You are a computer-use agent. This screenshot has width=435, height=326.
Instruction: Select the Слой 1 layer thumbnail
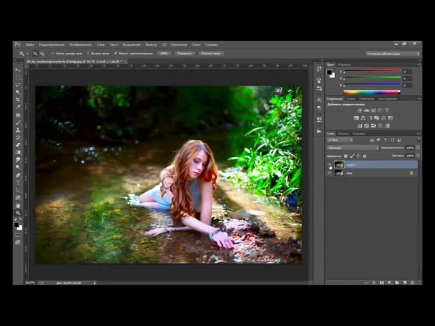[x=339, y=165]
